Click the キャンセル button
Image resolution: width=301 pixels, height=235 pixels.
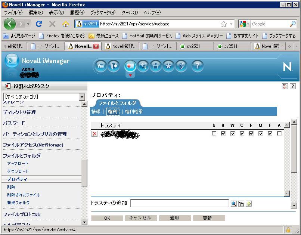click(x=141, y=218)
